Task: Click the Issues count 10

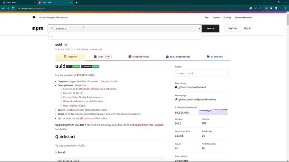Action: pos(177,148)
